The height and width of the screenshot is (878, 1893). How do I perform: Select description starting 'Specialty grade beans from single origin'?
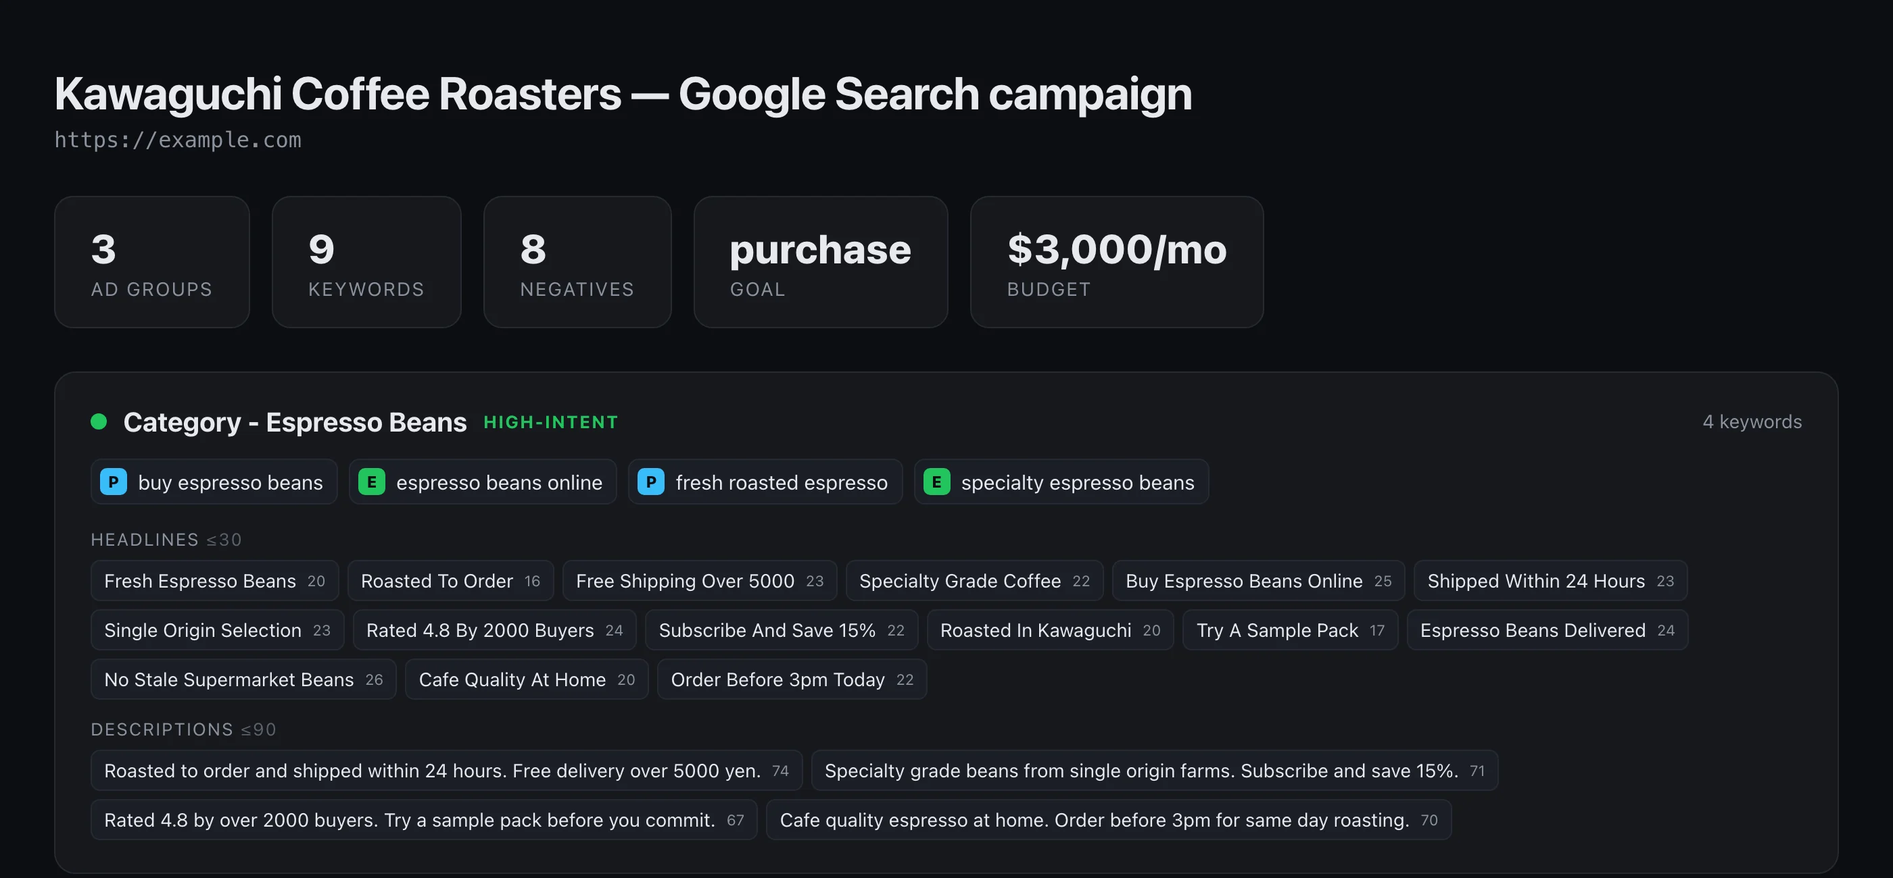coord(1155,770)
